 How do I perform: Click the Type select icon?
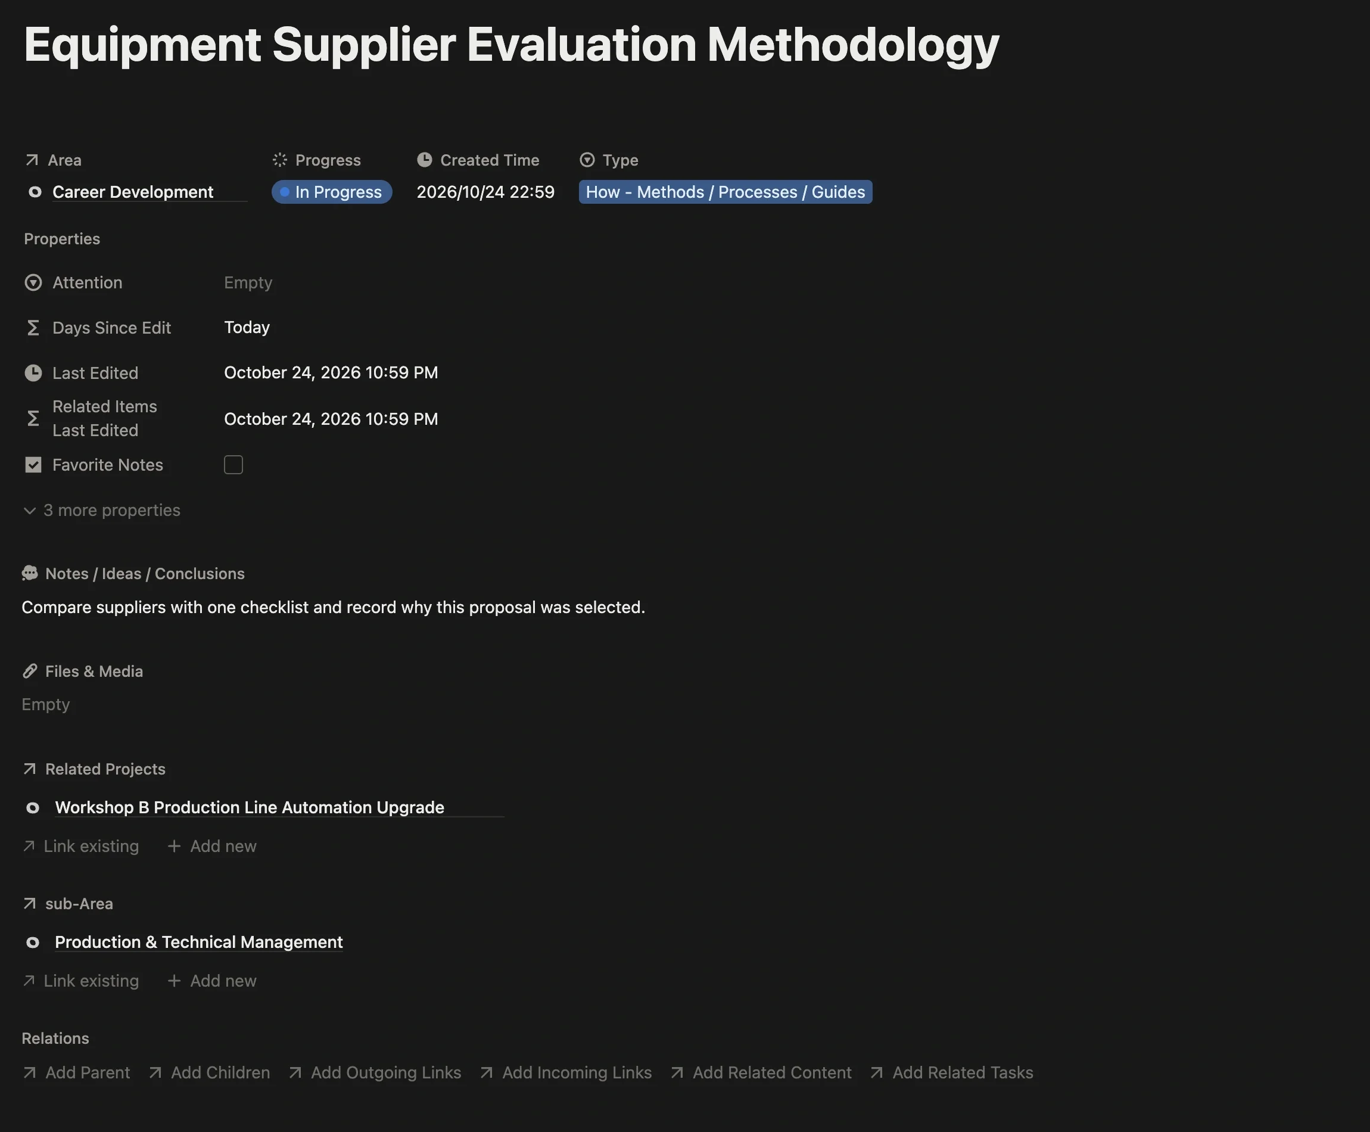pos(587,160)
